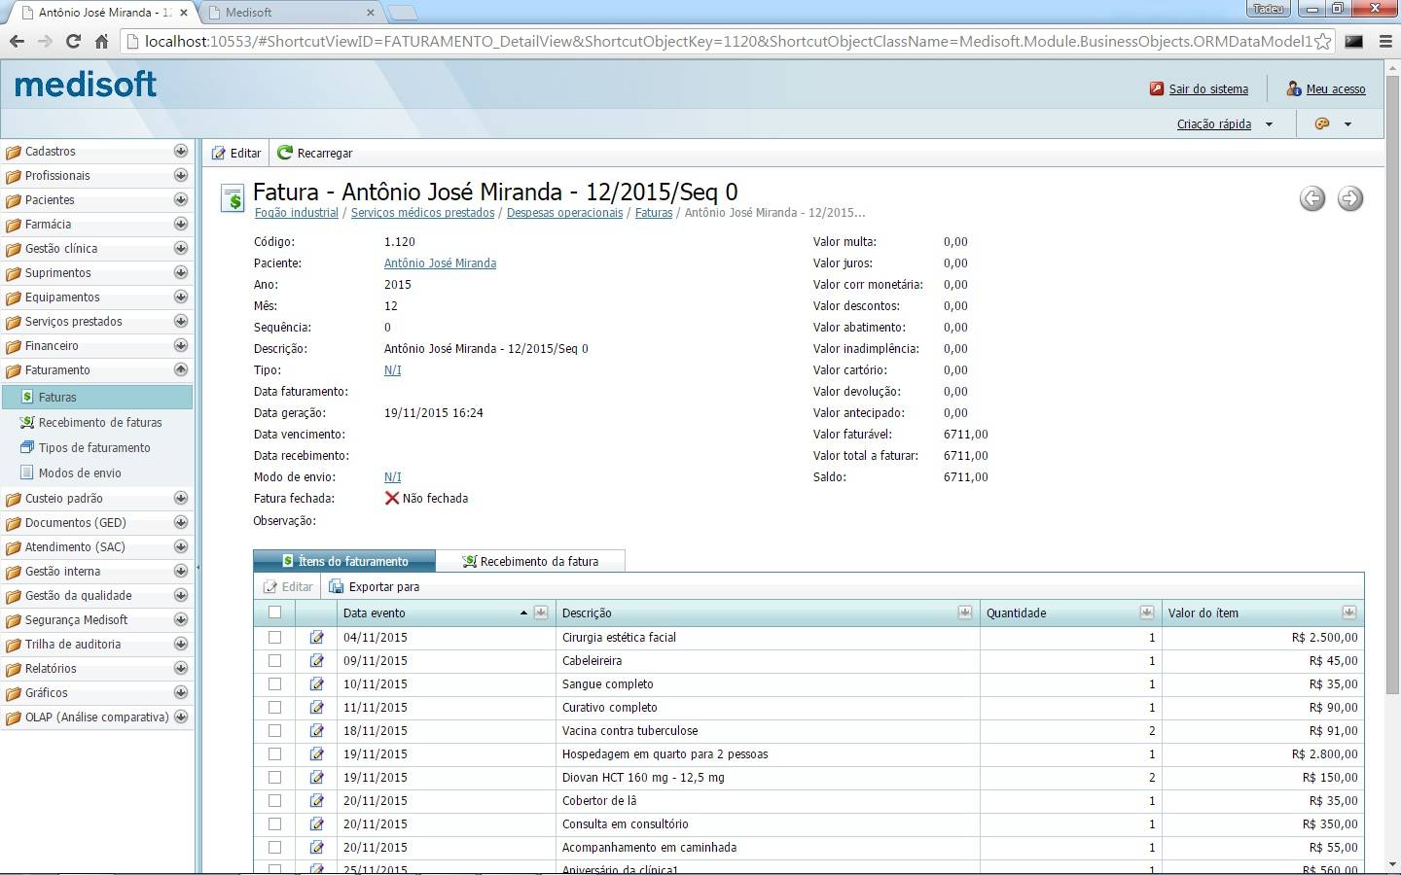Click the Medisoft logo
Image resolution: width=1401 pixels, height=875 pixels.
[86, 85]
